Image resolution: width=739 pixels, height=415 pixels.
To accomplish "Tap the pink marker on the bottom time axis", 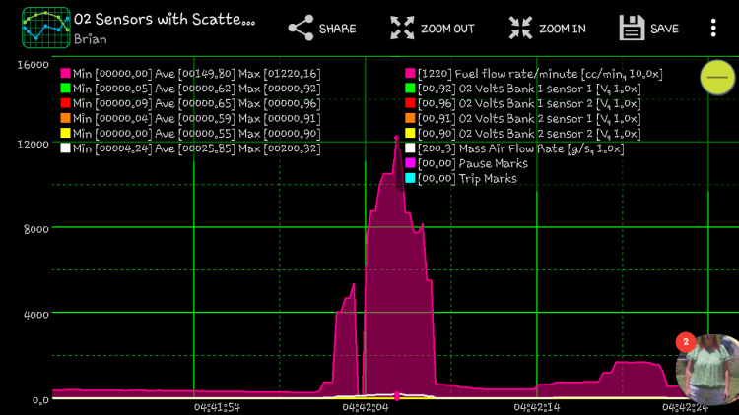I will pyautogui.click(x=397, y=396).
